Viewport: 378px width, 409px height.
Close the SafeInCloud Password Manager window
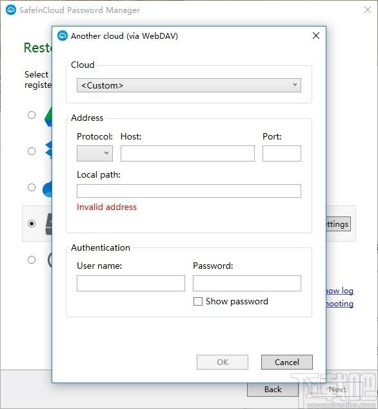[x=368, y=10]
